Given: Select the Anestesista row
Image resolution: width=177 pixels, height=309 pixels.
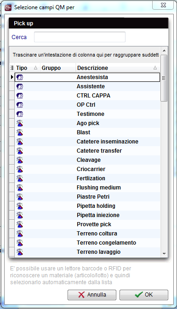Looking at the screenshot, I should click(87, 77).
